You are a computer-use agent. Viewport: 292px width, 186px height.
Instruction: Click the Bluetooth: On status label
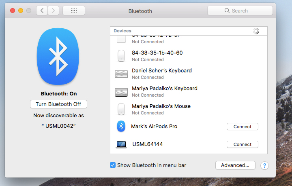point(59,94)
